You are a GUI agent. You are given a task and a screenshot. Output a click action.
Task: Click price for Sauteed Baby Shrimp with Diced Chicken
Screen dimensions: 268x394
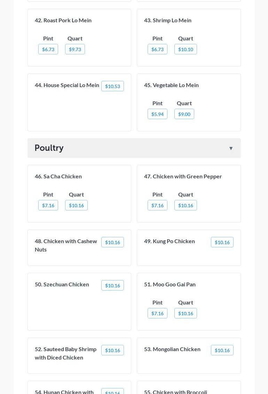pyautogui.click(x=112, y=350)
